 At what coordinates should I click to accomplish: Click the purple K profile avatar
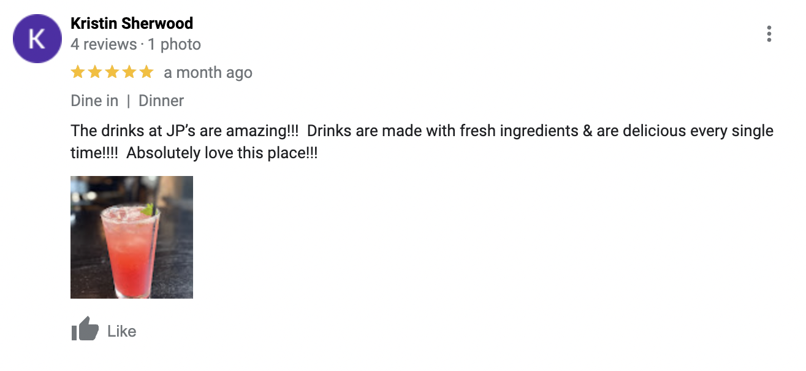(x=37, y=39)
